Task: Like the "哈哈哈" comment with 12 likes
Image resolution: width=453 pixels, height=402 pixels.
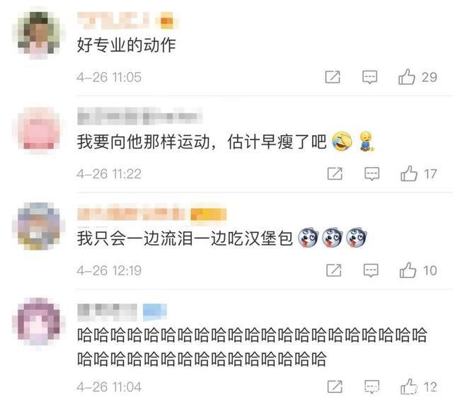Action: [x=409, y=386]
